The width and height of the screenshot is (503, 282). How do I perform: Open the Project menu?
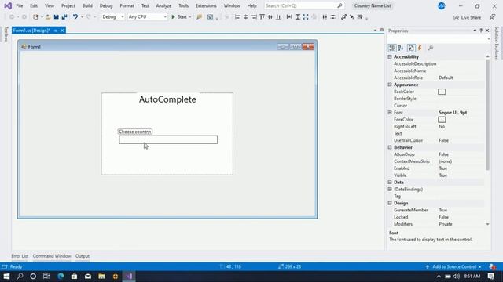click(x=68, y=5)
